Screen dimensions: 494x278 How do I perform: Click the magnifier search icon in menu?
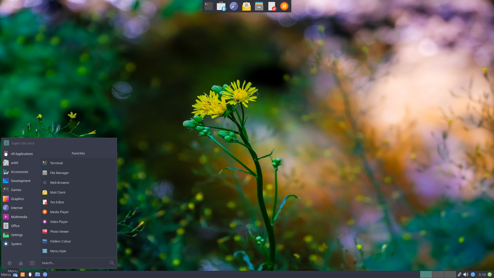click(x=112, y=263)
